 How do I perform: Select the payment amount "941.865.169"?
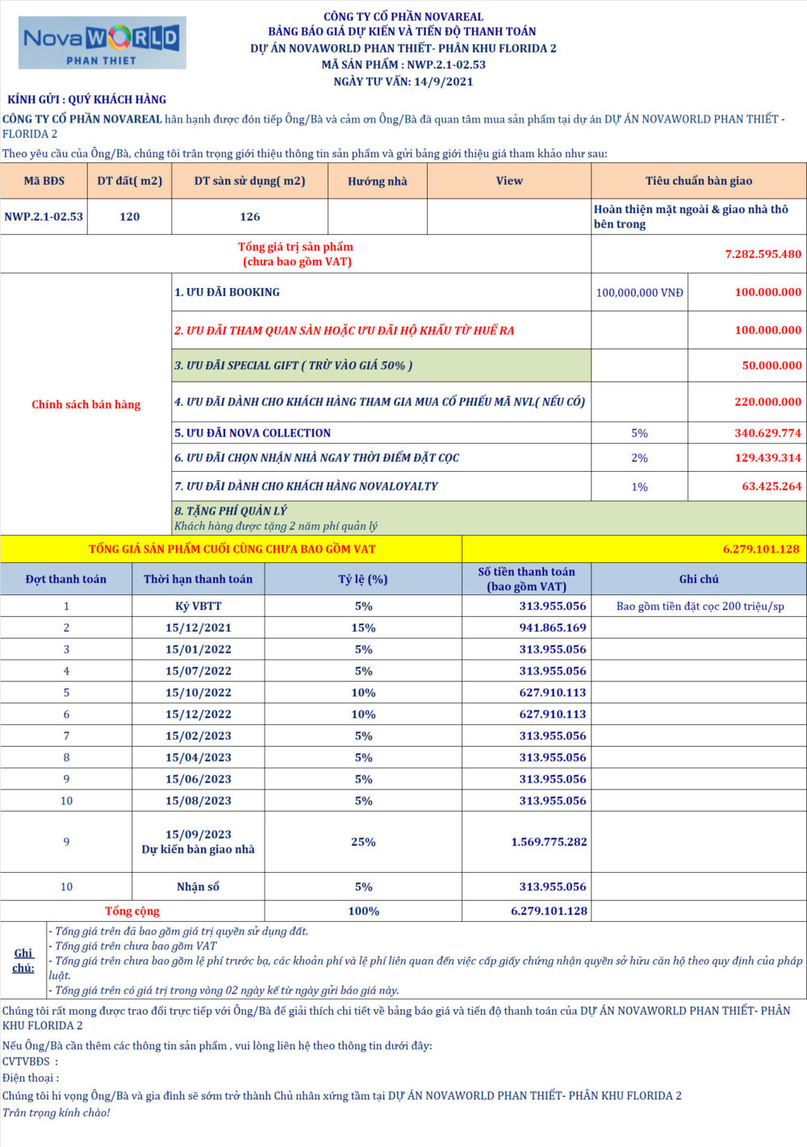click(553, 628)
